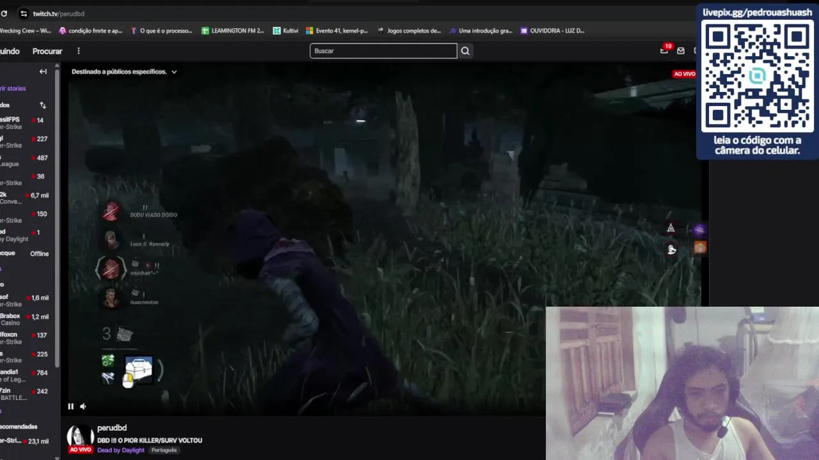
Task: Open the 'Uma introdução gra...' bookmark
Action: coord(481,31)
